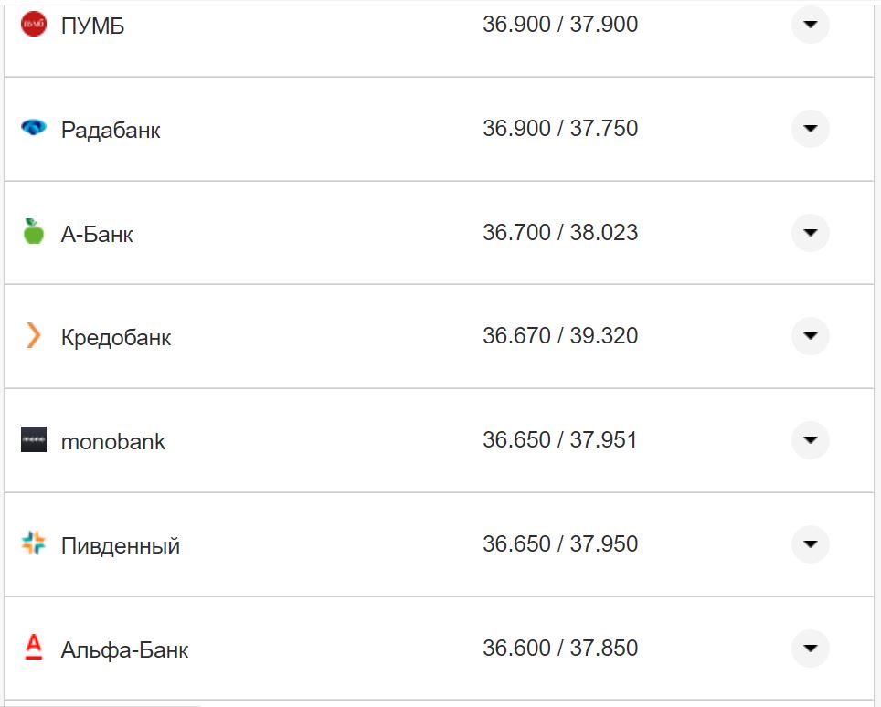Show Пивденный details with arrow button
Screen dimensions: 881x707
coord(810,544)
